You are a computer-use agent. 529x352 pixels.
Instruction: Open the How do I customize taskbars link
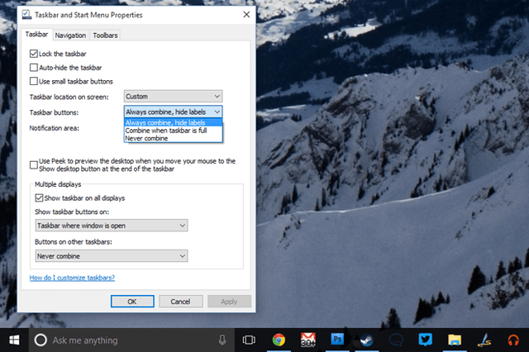pos(72,278)
